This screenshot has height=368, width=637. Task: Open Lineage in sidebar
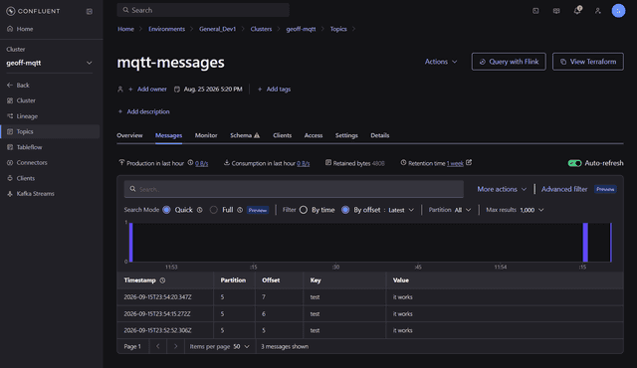pyautogui.click(x=22, y=116)
